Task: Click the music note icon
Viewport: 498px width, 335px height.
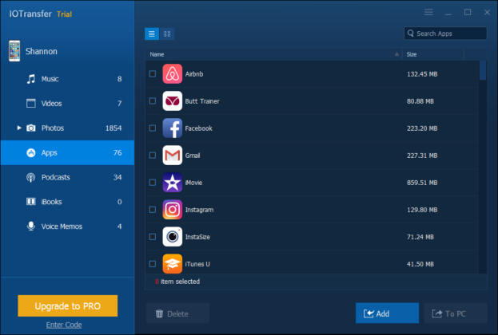Action: tap(31, 79)
